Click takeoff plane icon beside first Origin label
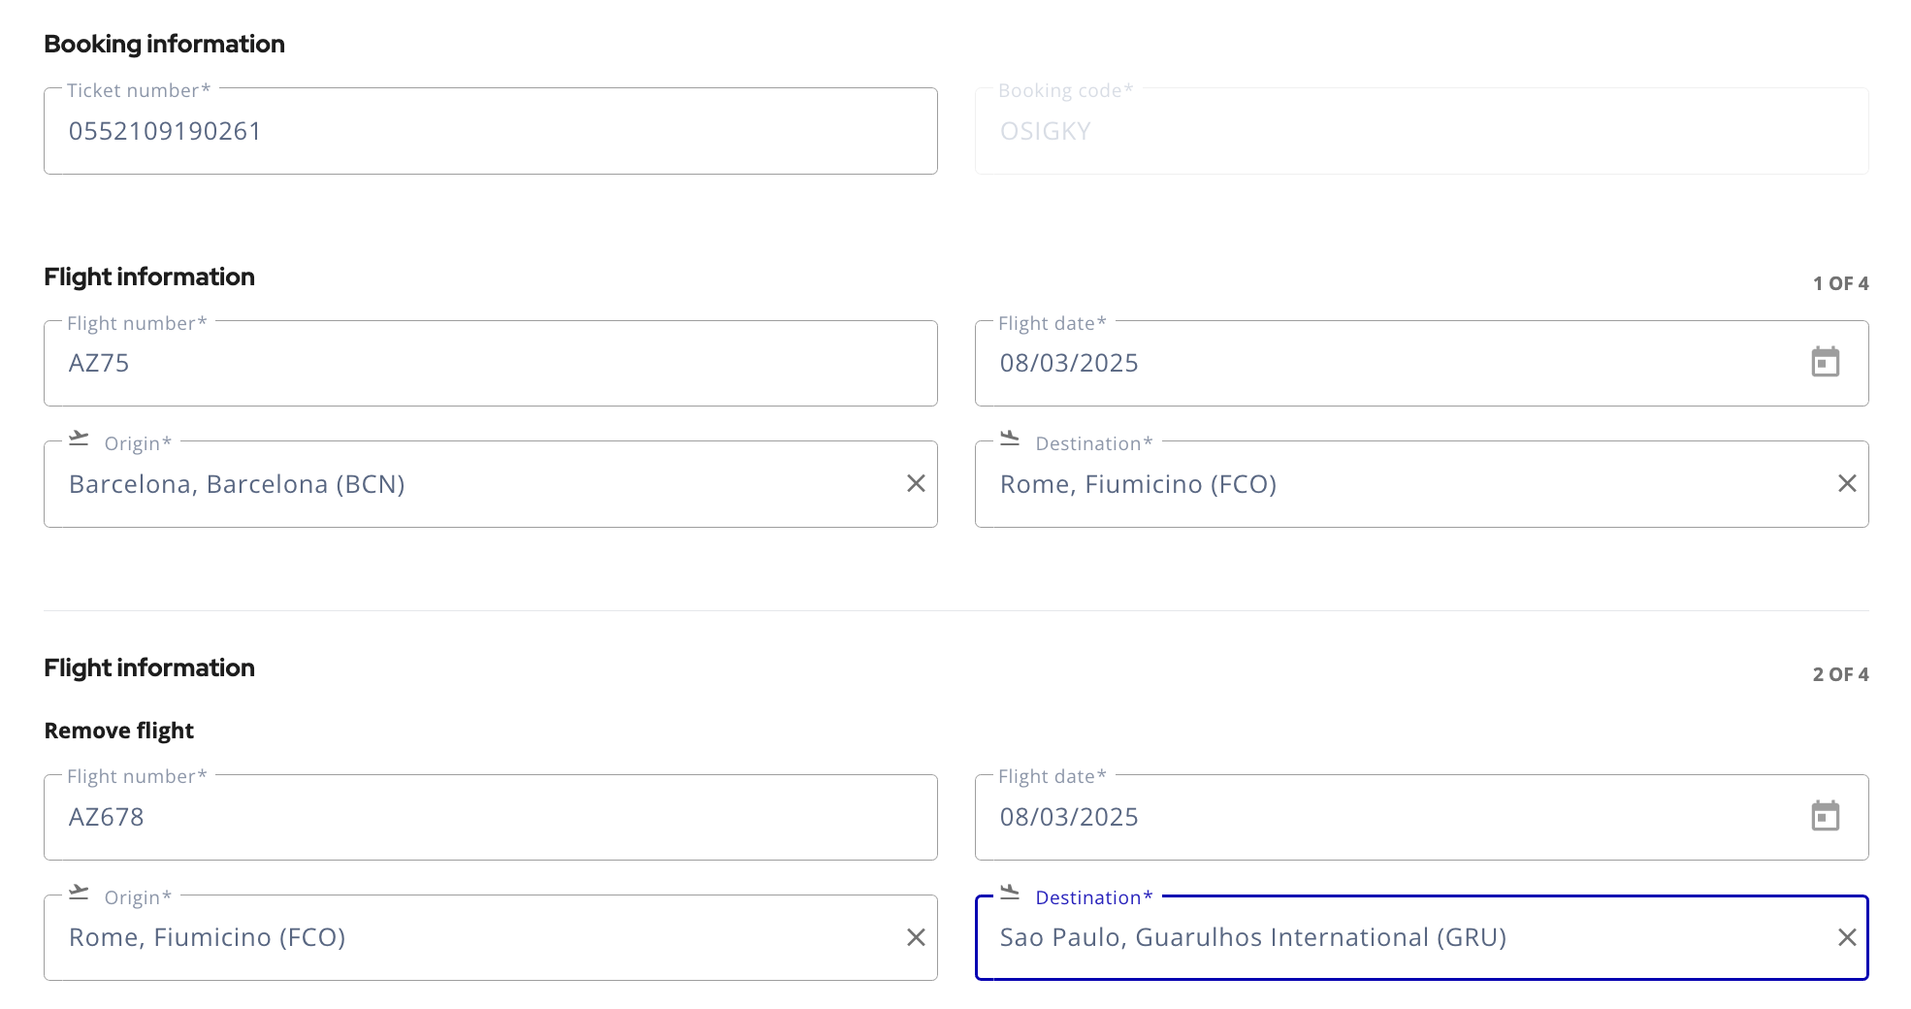 tap(79, 439)
